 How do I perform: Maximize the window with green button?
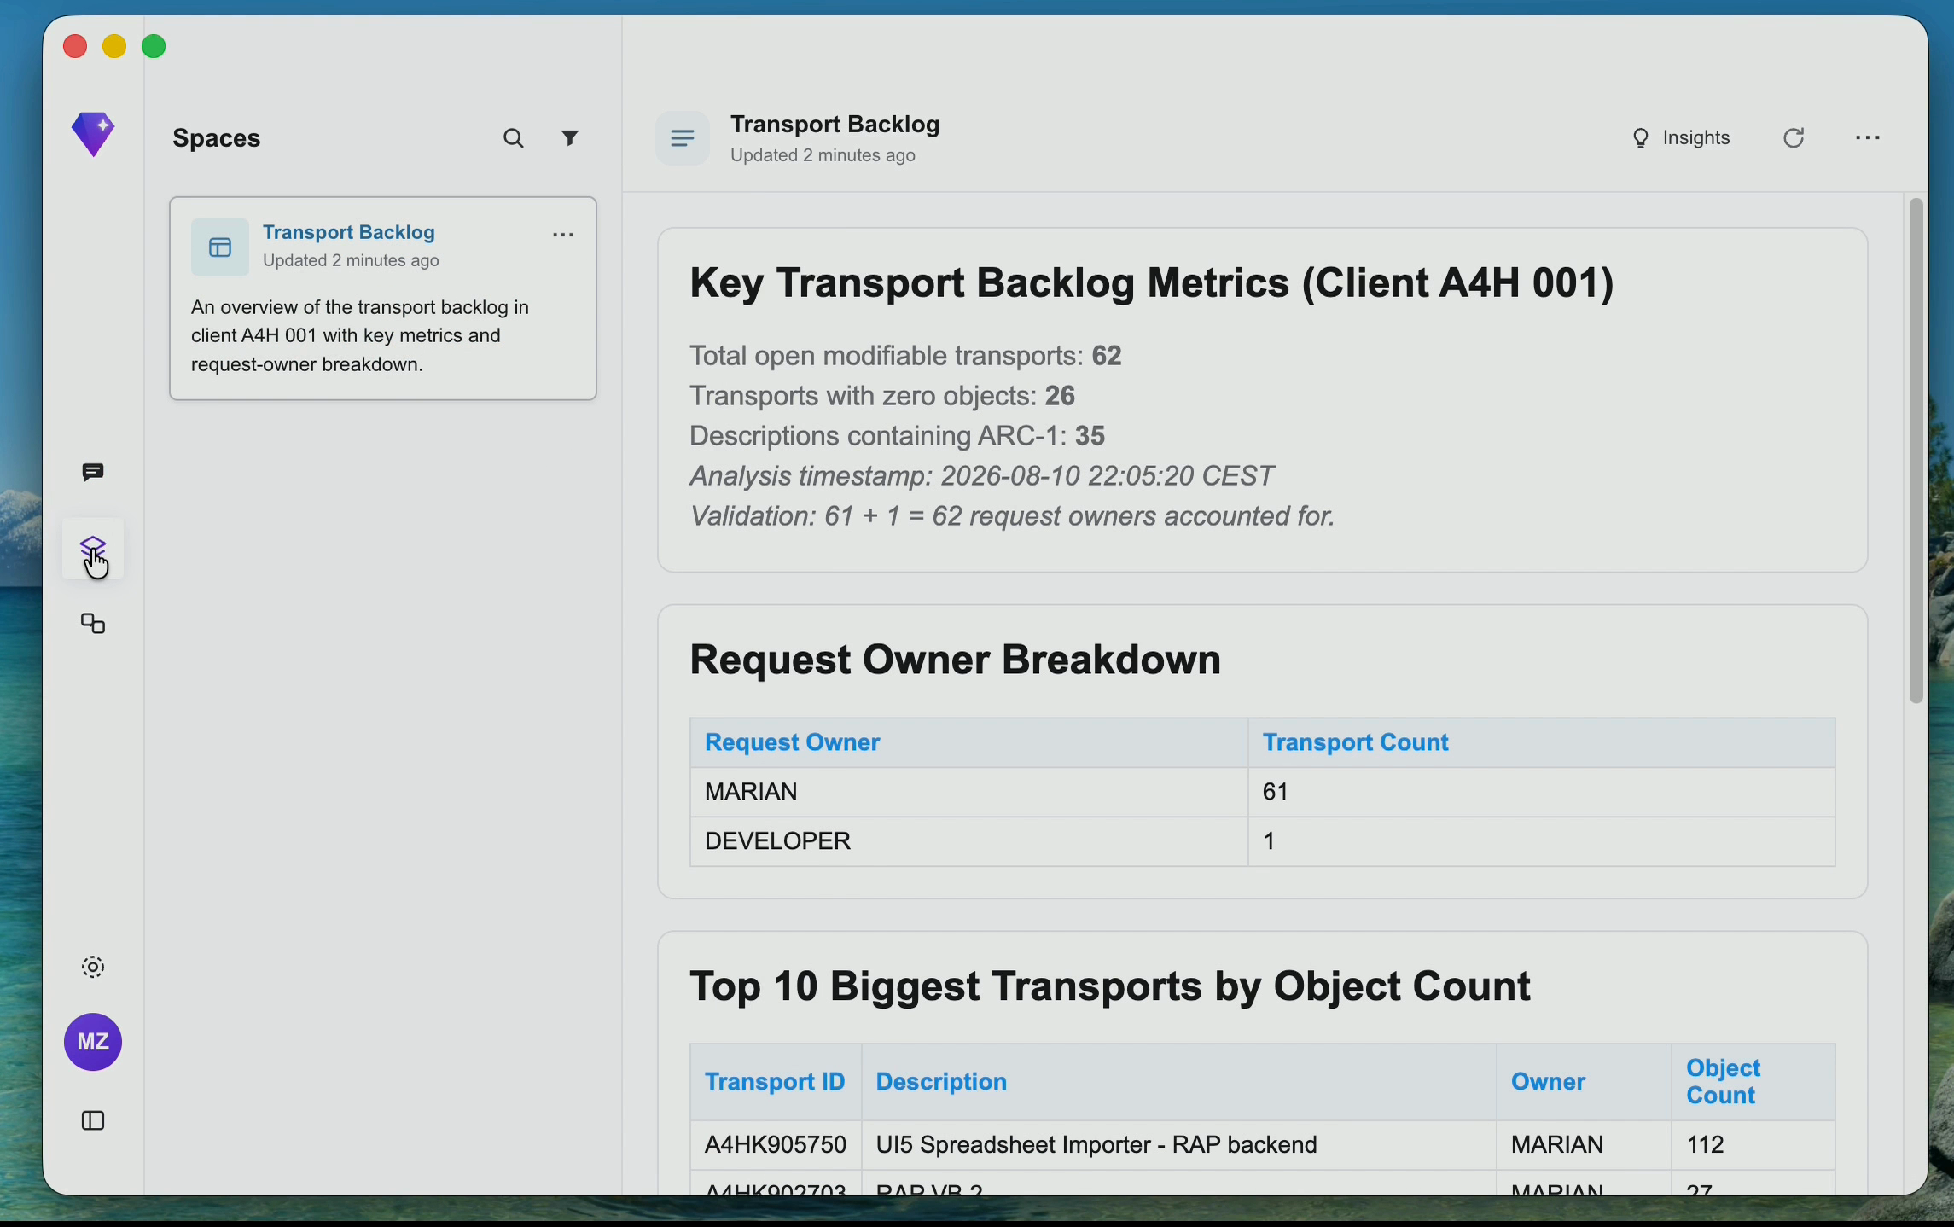154,46
